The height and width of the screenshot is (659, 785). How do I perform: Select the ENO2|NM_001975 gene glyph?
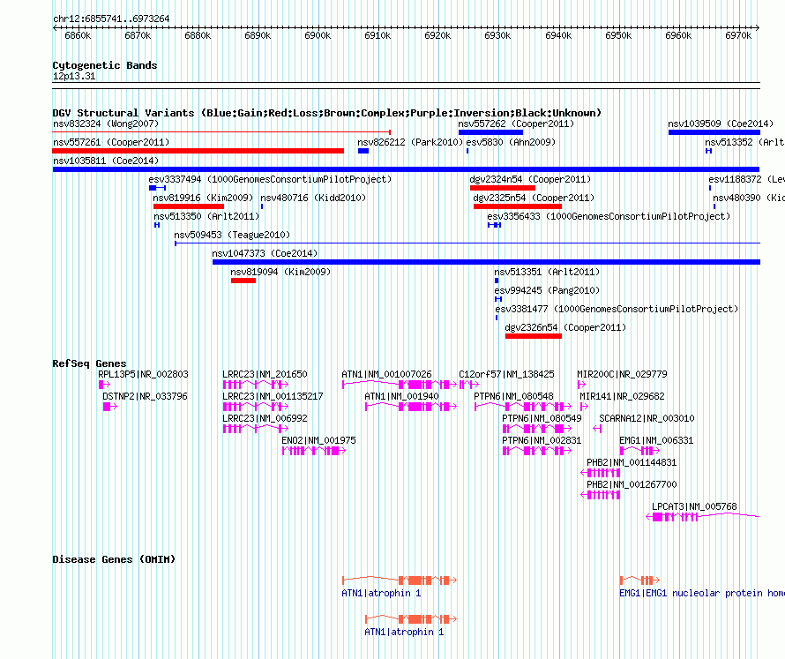click(314, 451)
